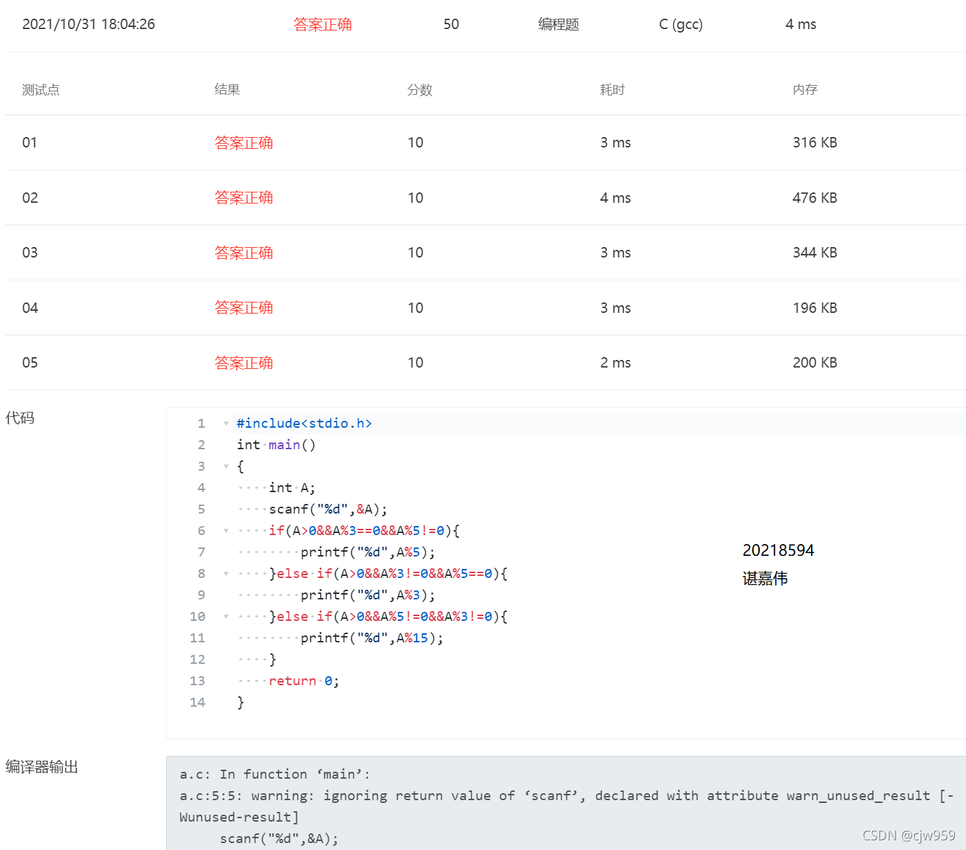Screen dimensions: 966x850
Task: Click memory value 476 KB
Action: click(x=815, y=198)
